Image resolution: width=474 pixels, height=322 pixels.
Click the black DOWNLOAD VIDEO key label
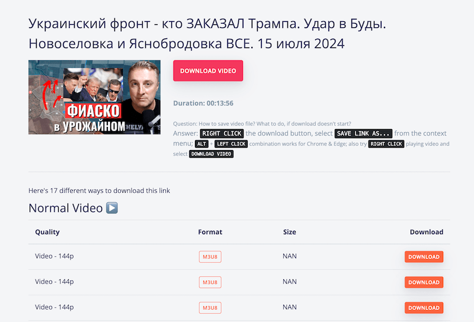[212, 154]
